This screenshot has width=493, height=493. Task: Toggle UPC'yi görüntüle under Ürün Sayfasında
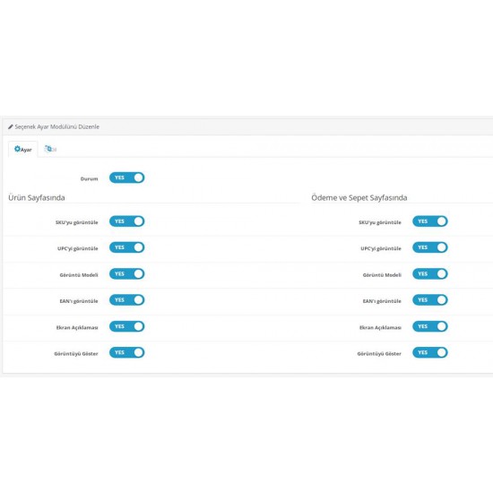click(x=126, y=247)
